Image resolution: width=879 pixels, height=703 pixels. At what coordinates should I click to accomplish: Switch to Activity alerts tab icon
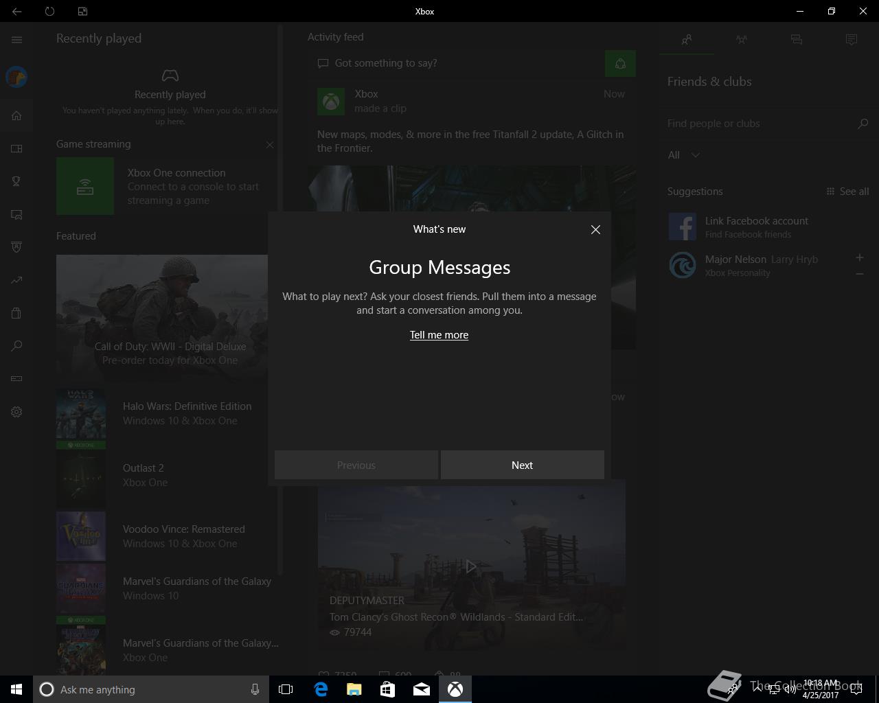(852, 40)
